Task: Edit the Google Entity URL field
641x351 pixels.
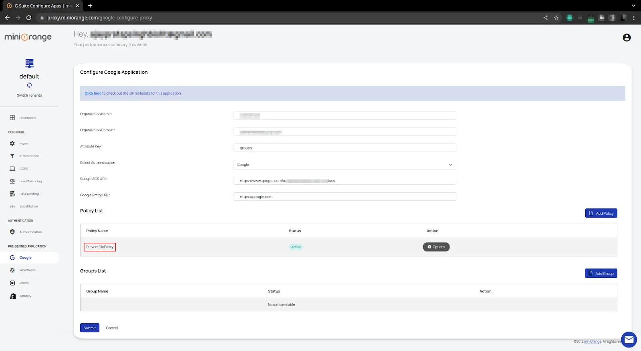Action: tap(345, 197)
